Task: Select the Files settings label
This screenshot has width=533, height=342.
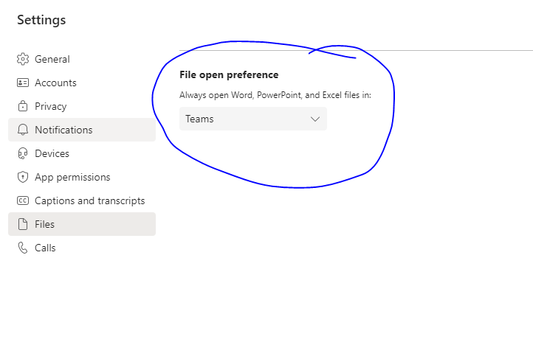Action: (x=44, y=224)
